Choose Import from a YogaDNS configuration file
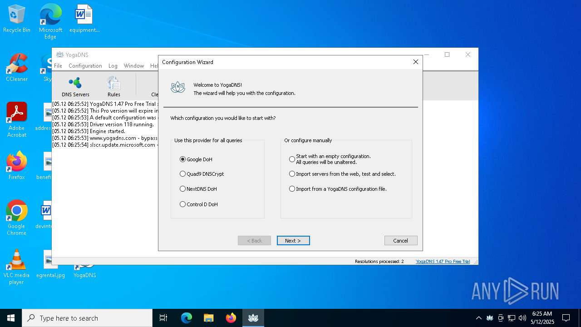The width and height of the screenshot is (581, 327). click(338, 189)
